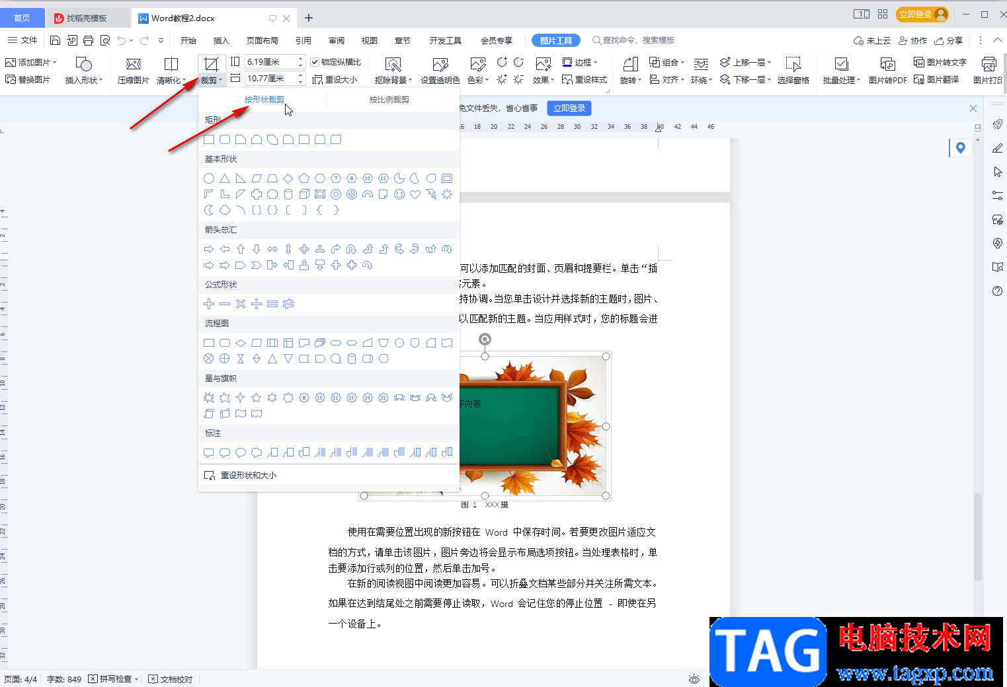Toggle eye protection mode icon in status bar
The height and width of the screenshot is (687, 1007).
click(x=694, y=679)
